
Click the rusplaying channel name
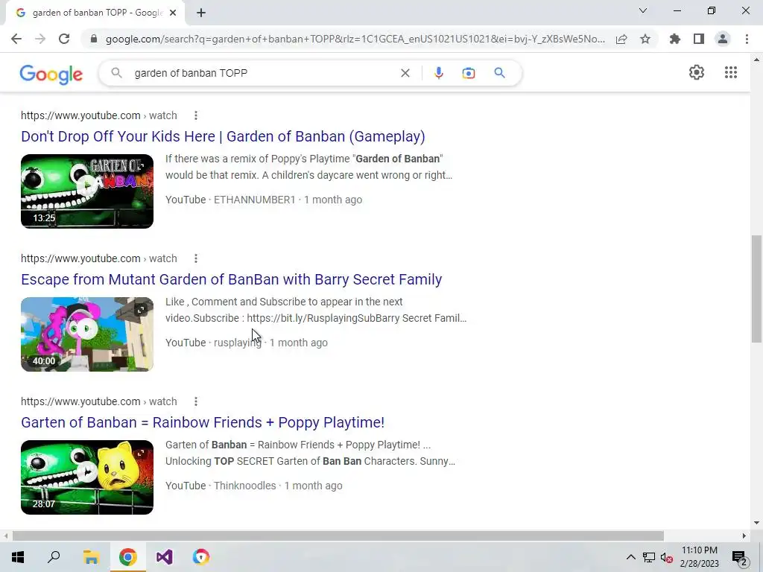pyautogui.click(x=238, y=343)
